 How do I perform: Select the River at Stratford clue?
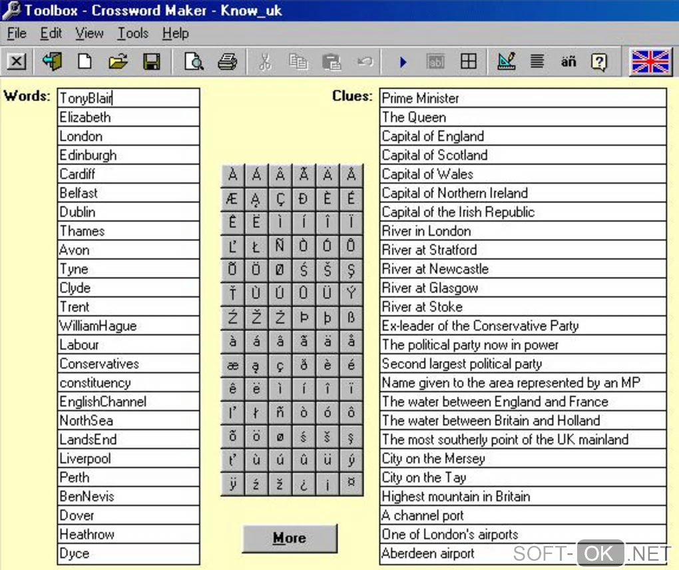coord(523,250)
